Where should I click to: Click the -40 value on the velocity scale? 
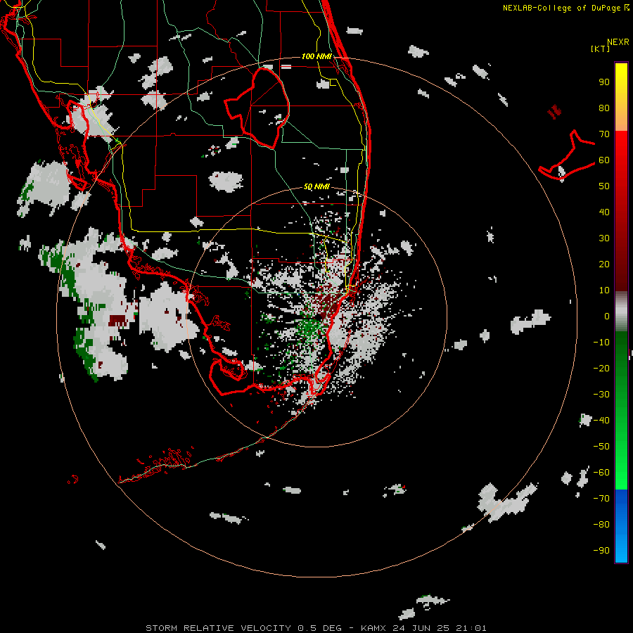[x=601, y=421]
